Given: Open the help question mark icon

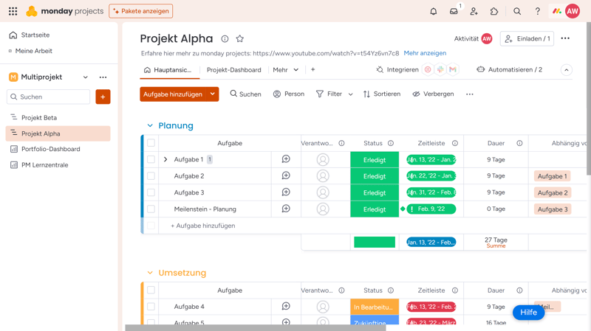Looking at the screenshot, I should point(538,12).
